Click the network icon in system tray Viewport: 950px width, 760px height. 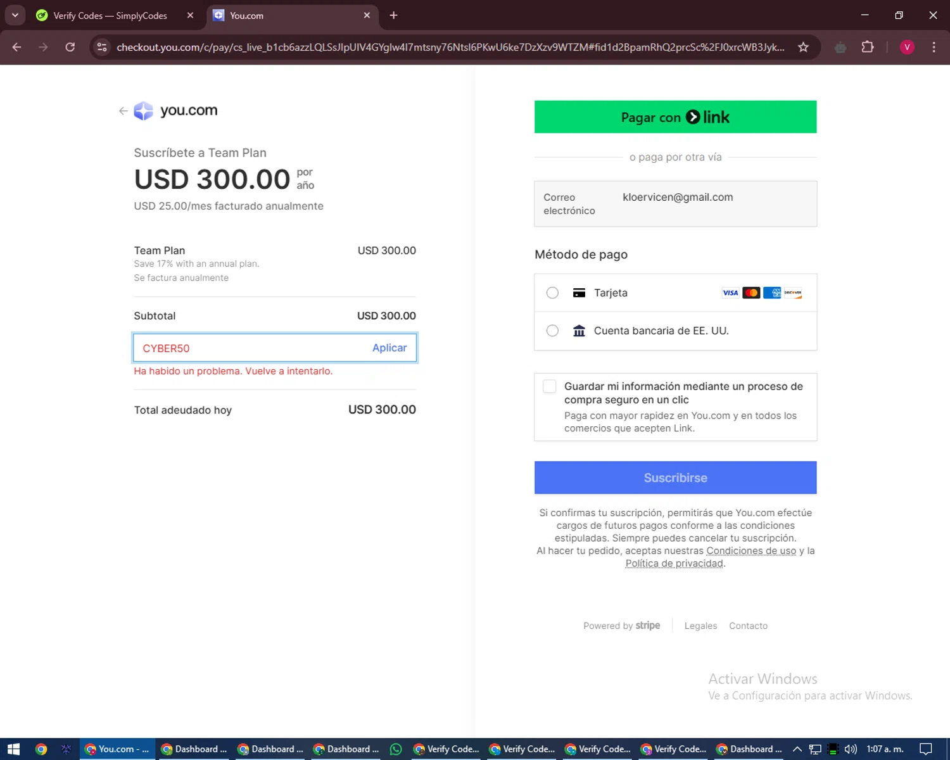(815, 749)
